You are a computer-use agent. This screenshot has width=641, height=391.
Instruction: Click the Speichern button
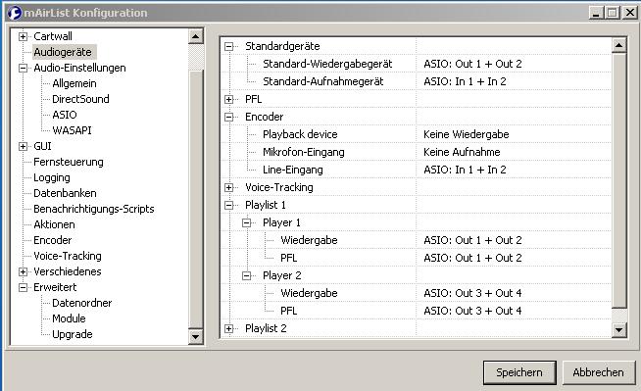(519, 372)
